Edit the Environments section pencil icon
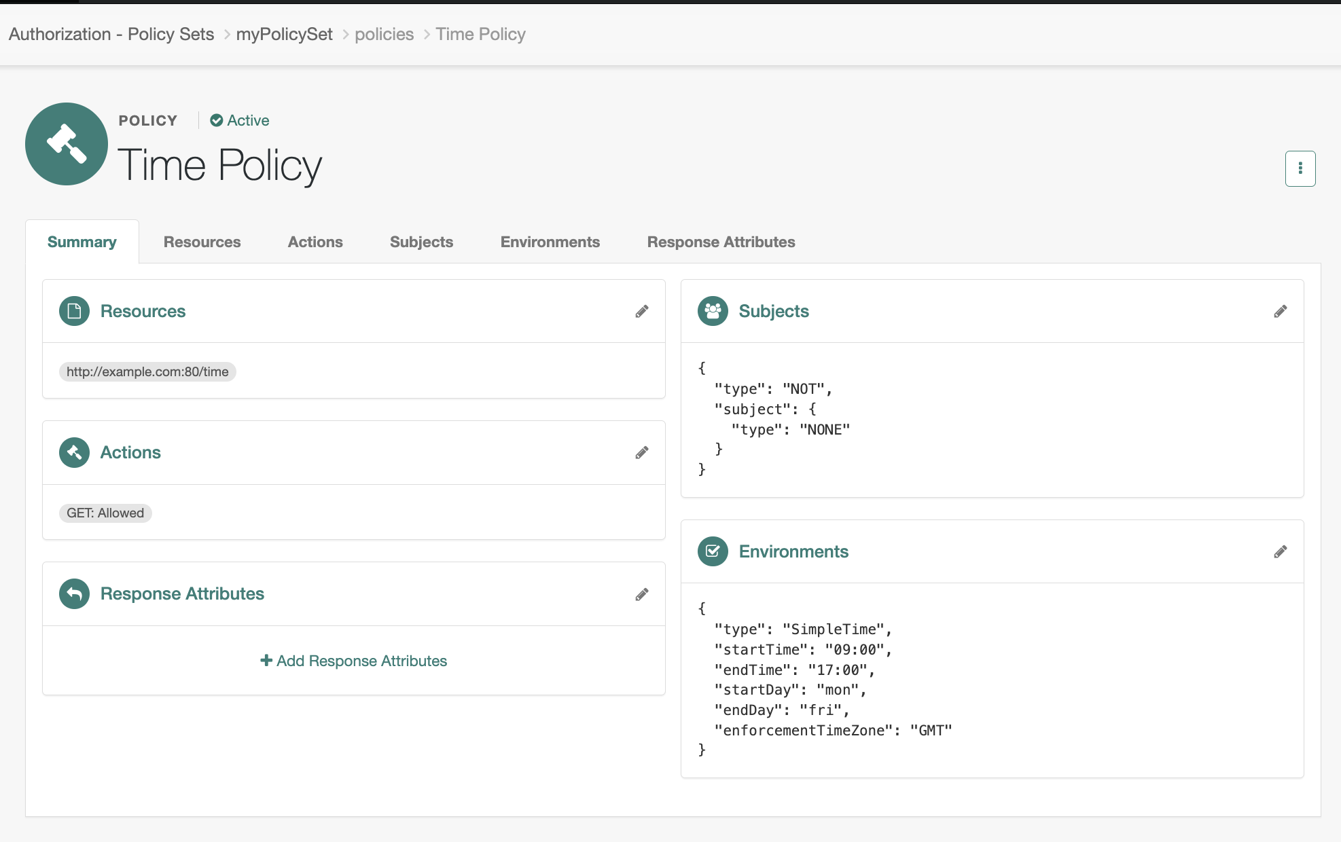1341x842 pixels. (x=1281, y=551)
